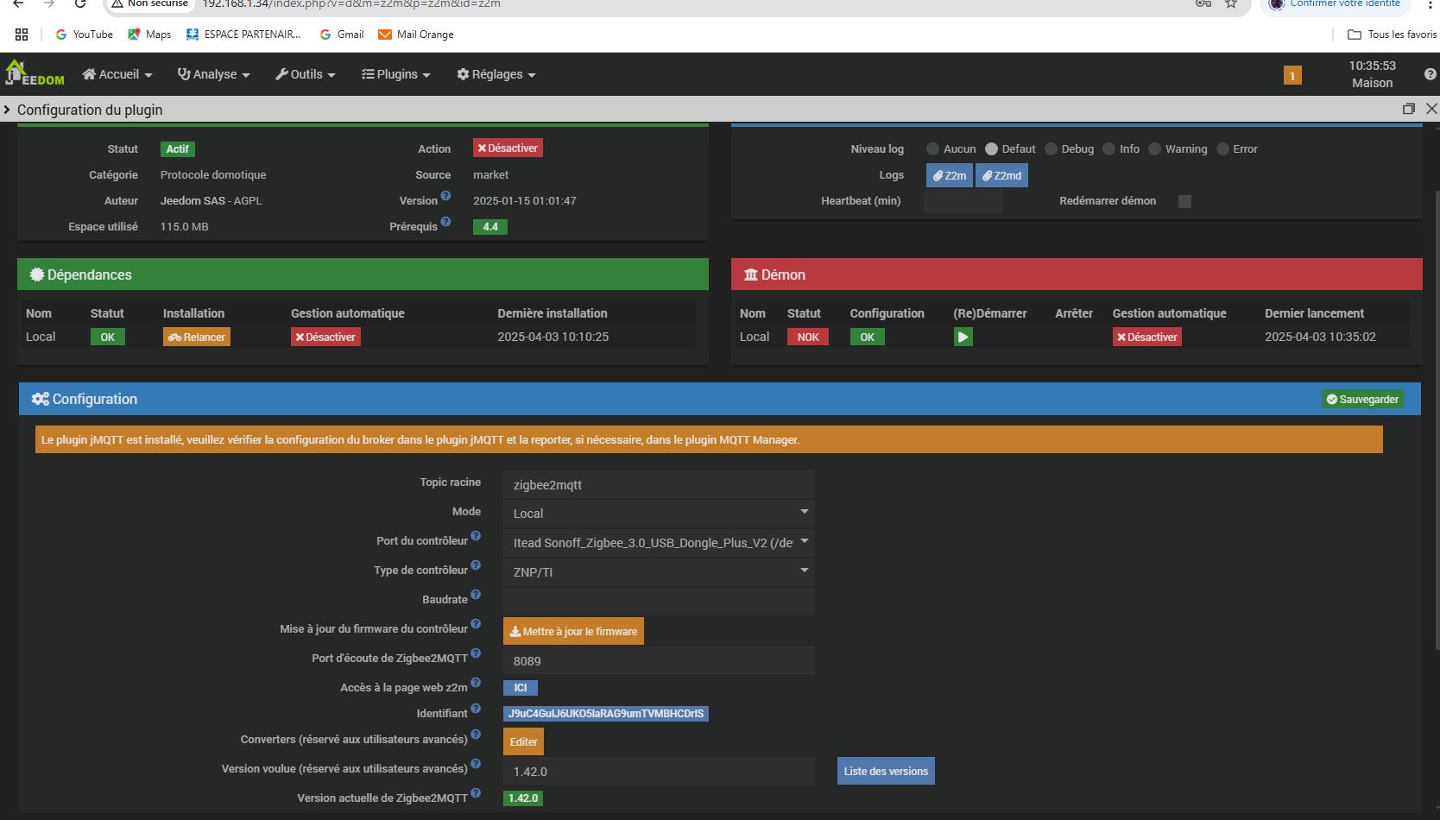Click the Sauvegarder button
This screenshot has width=1440, height=820.
(1362, 399)
